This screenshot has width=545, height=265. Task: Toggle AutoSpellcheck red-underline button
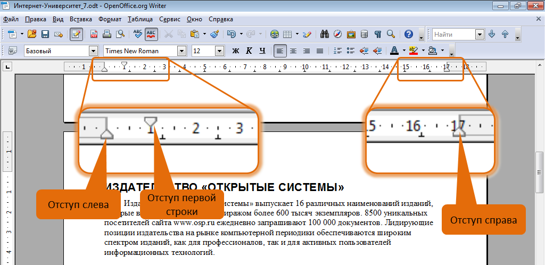(151, 34)
